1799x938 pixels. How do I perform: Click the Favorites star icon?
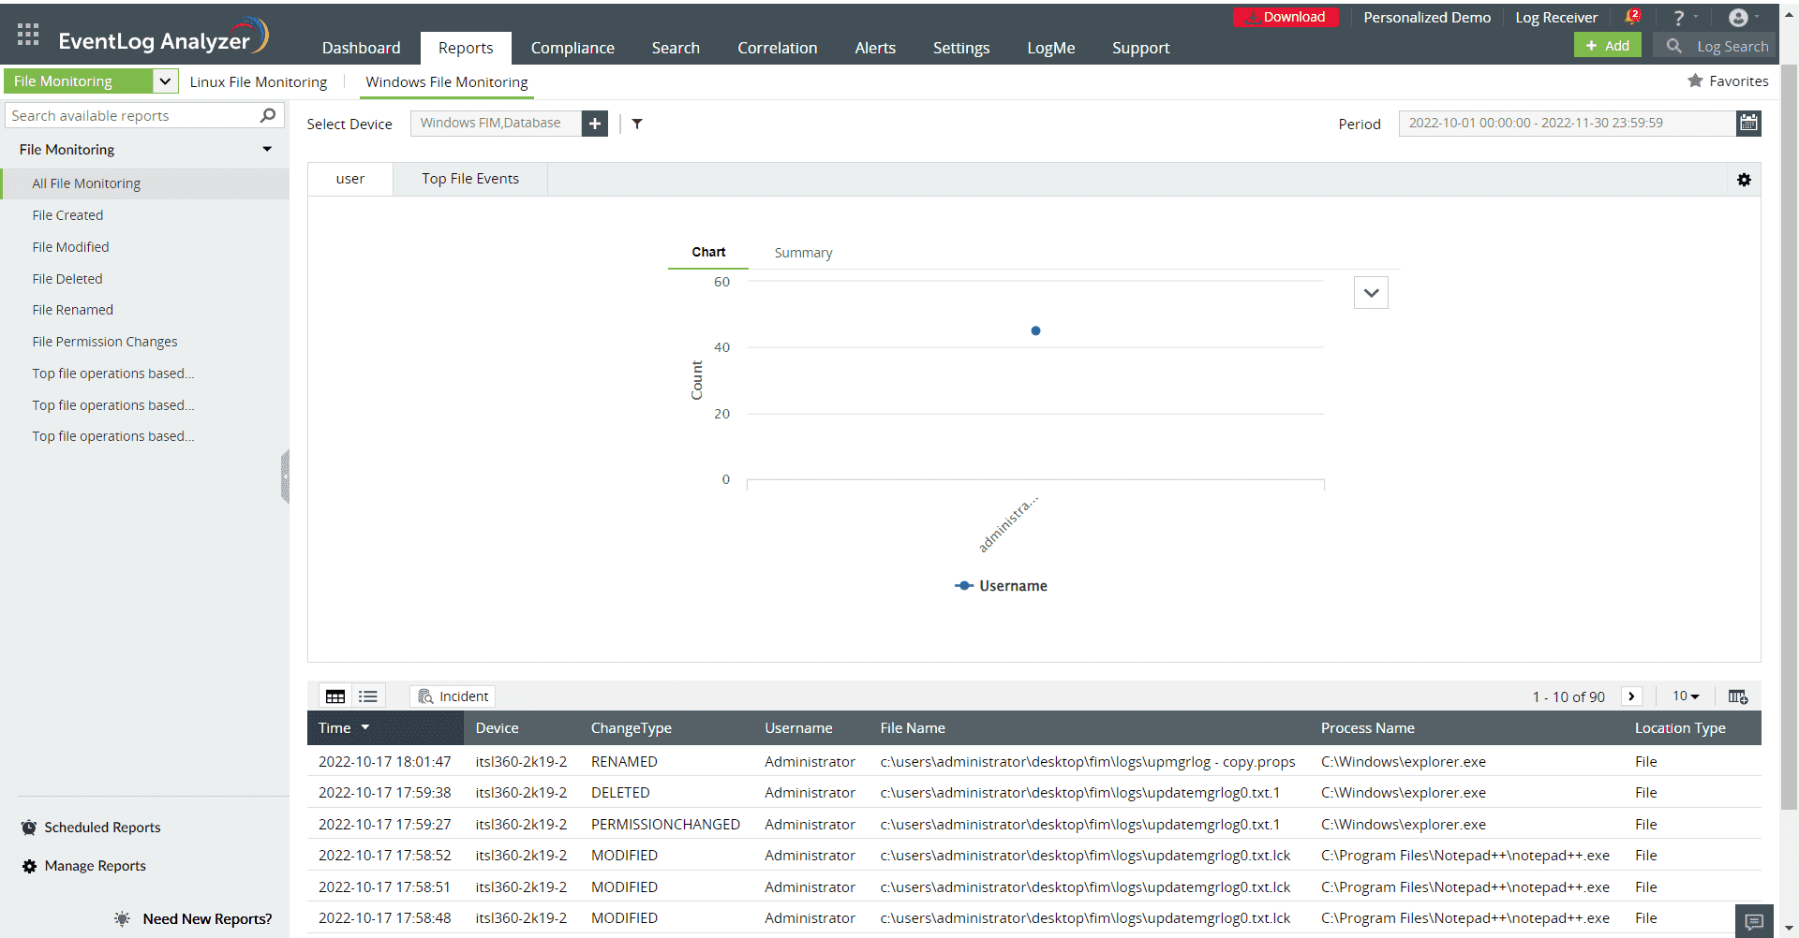click(x=1695, y=81)
